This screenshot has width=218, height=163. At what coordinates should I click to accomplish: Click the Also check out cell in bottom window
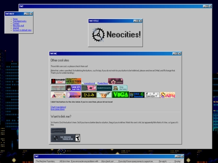109,161
